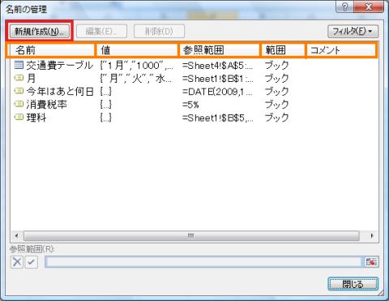Close dialog with 閉じる button

353,284
